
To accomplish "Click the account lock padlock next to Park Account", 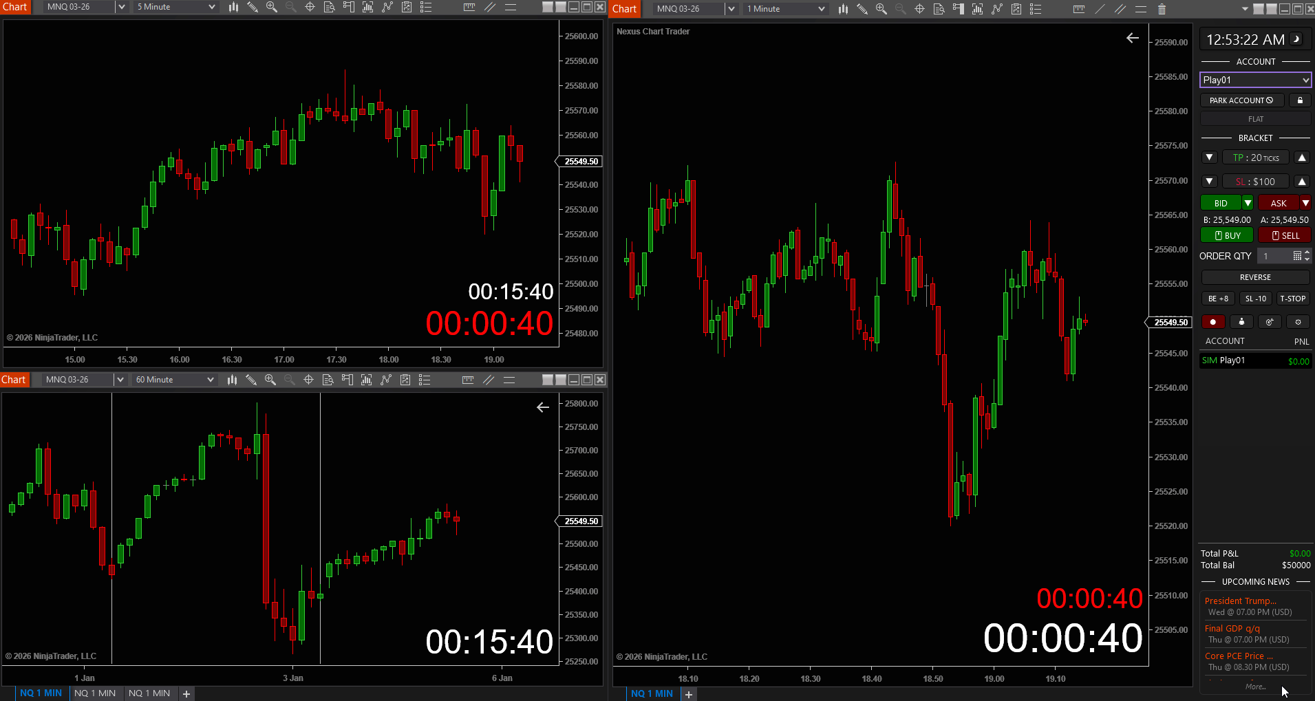I will pyautogui.click(x=1300, y=100).
